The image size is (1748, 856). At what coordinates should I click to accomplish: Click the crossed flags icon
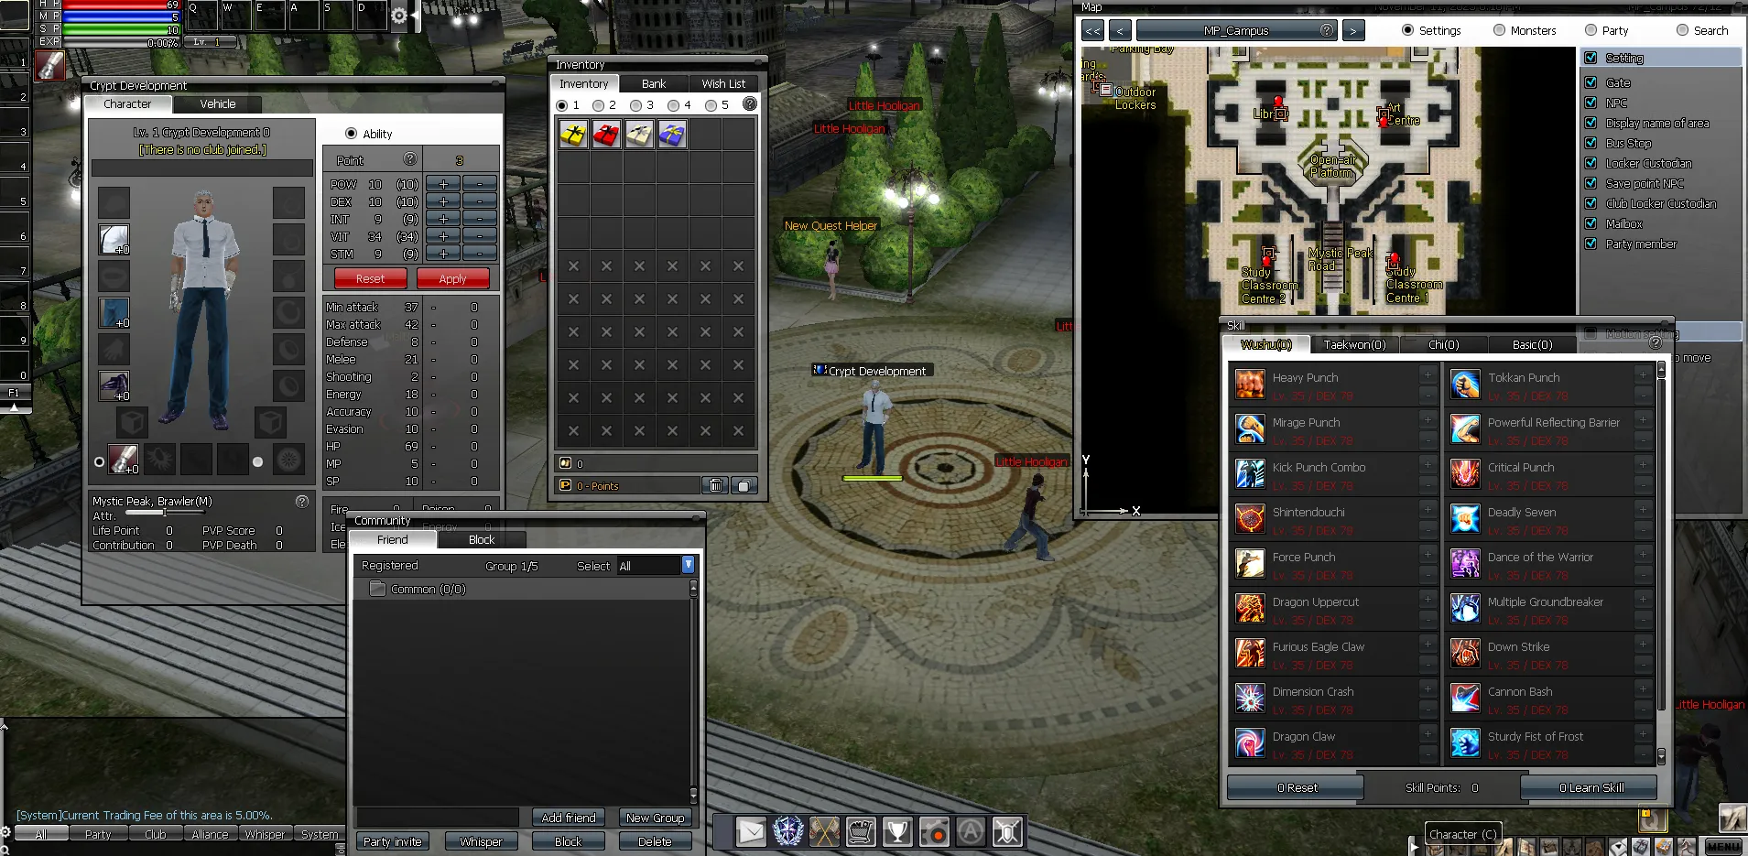pyautogui.click(x=824, y=831)
